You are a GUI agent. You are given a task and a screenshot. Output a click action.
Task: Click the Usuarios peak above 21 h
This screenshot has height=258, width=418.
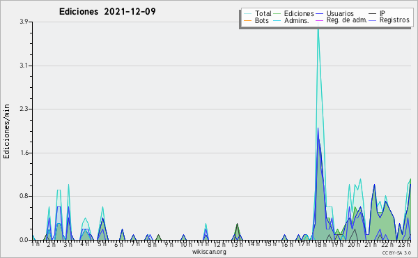click(374, 185)
